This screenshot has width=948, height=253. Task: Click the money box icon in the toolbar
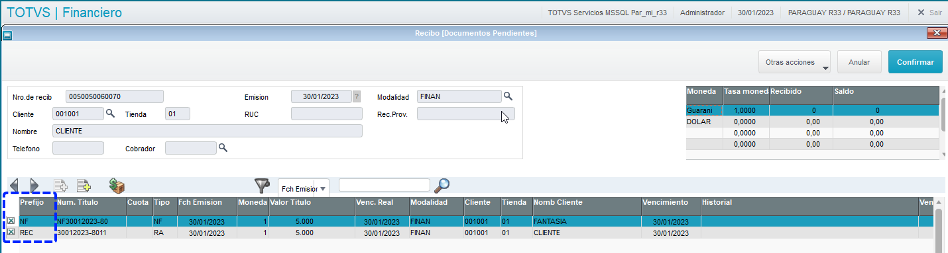click(x=117, y=186)
